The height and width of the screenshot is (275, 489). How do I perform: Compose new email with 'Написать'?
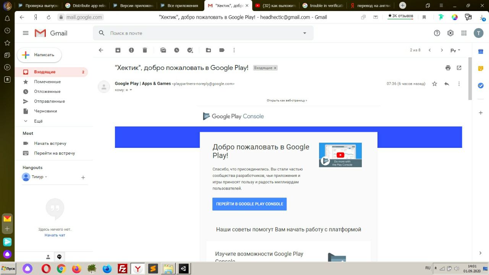tap(39, 55)
